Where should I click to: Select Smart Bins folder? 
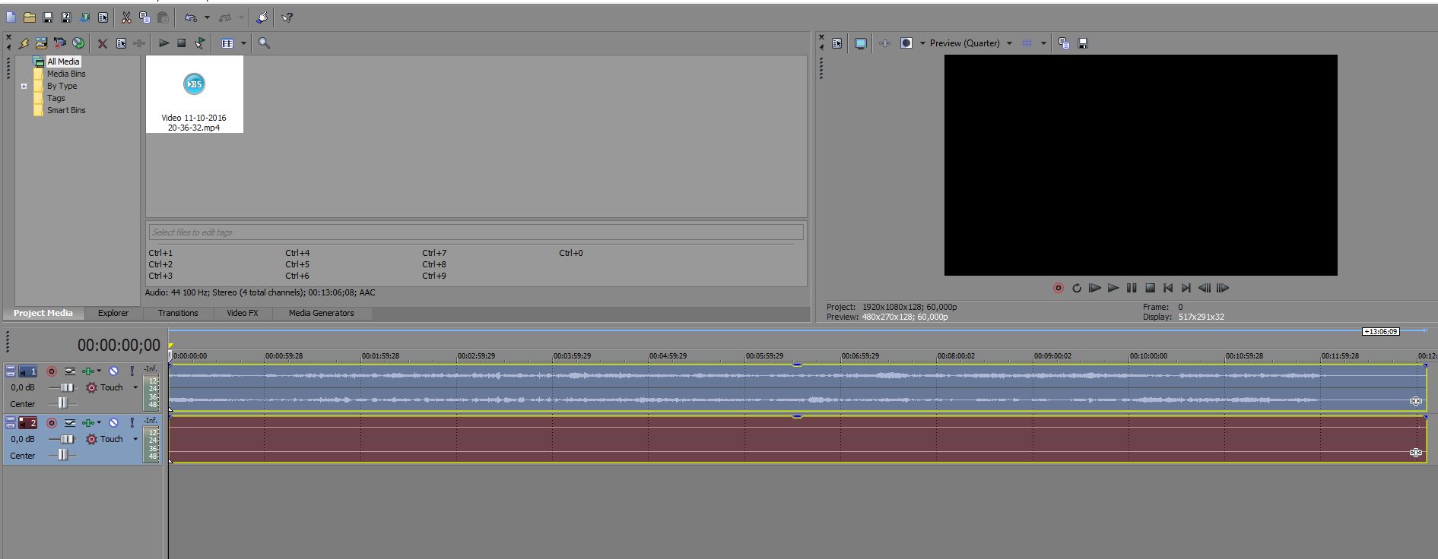click(x=66, y=110)
